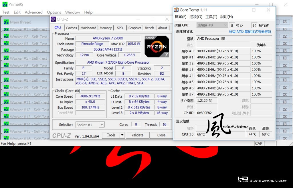Click the 核心電壓 value 1.2125 伏
293x188 pixels.
(x=207, y=101)
